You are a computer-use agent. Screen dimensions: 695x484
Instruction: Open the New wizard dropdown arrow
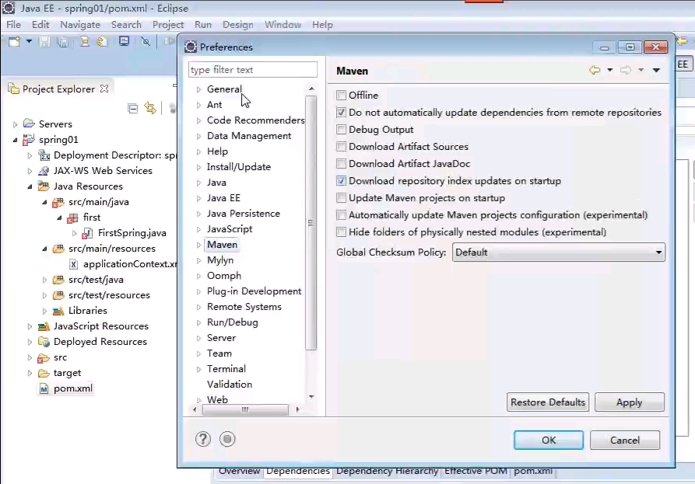pos(29,41)
